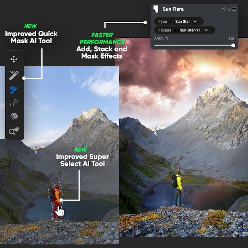Select the Move tool with four arrows
This screenshot has height=248, width=248.
click(x=14, y=59)
